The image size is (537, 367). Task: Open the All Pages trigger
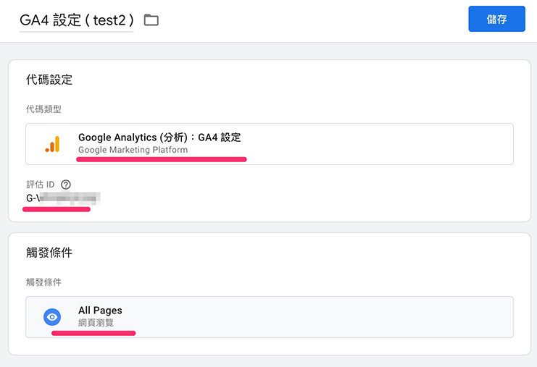100,311
